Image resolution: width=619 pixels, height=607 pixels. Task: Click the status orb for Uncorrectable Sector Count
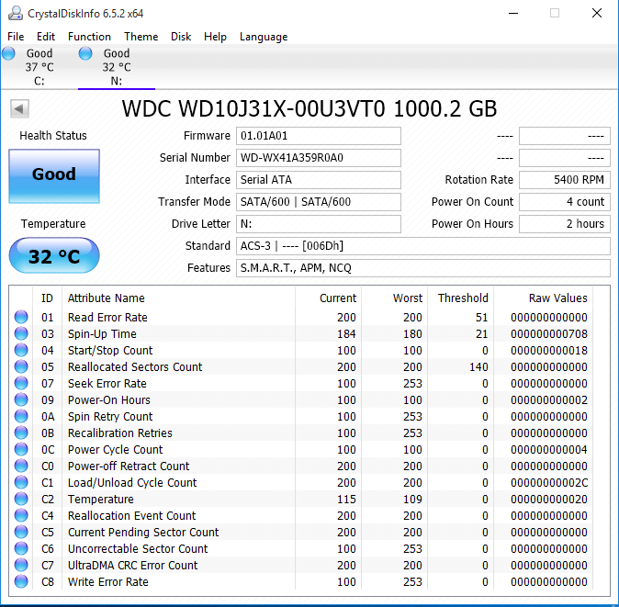21,548
